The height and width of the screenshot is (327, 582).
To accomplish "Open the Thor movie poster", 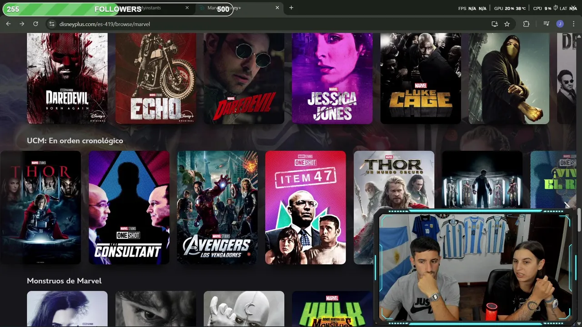I will point(40,208).
